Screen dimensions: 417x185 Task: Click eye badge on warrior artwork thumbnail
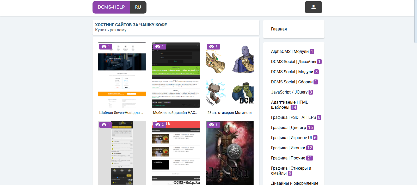tap(213, 125)
